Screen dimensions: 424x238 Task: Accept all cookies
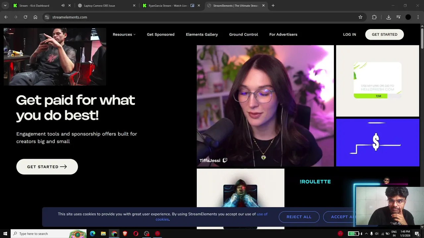(x=339, y=217)
